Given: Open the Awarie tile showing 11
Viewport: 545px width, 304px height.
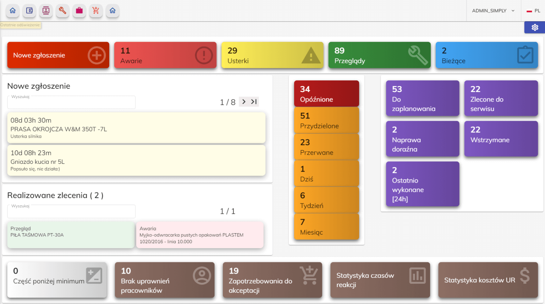Looking at the screenshot, I should point(165,55).
